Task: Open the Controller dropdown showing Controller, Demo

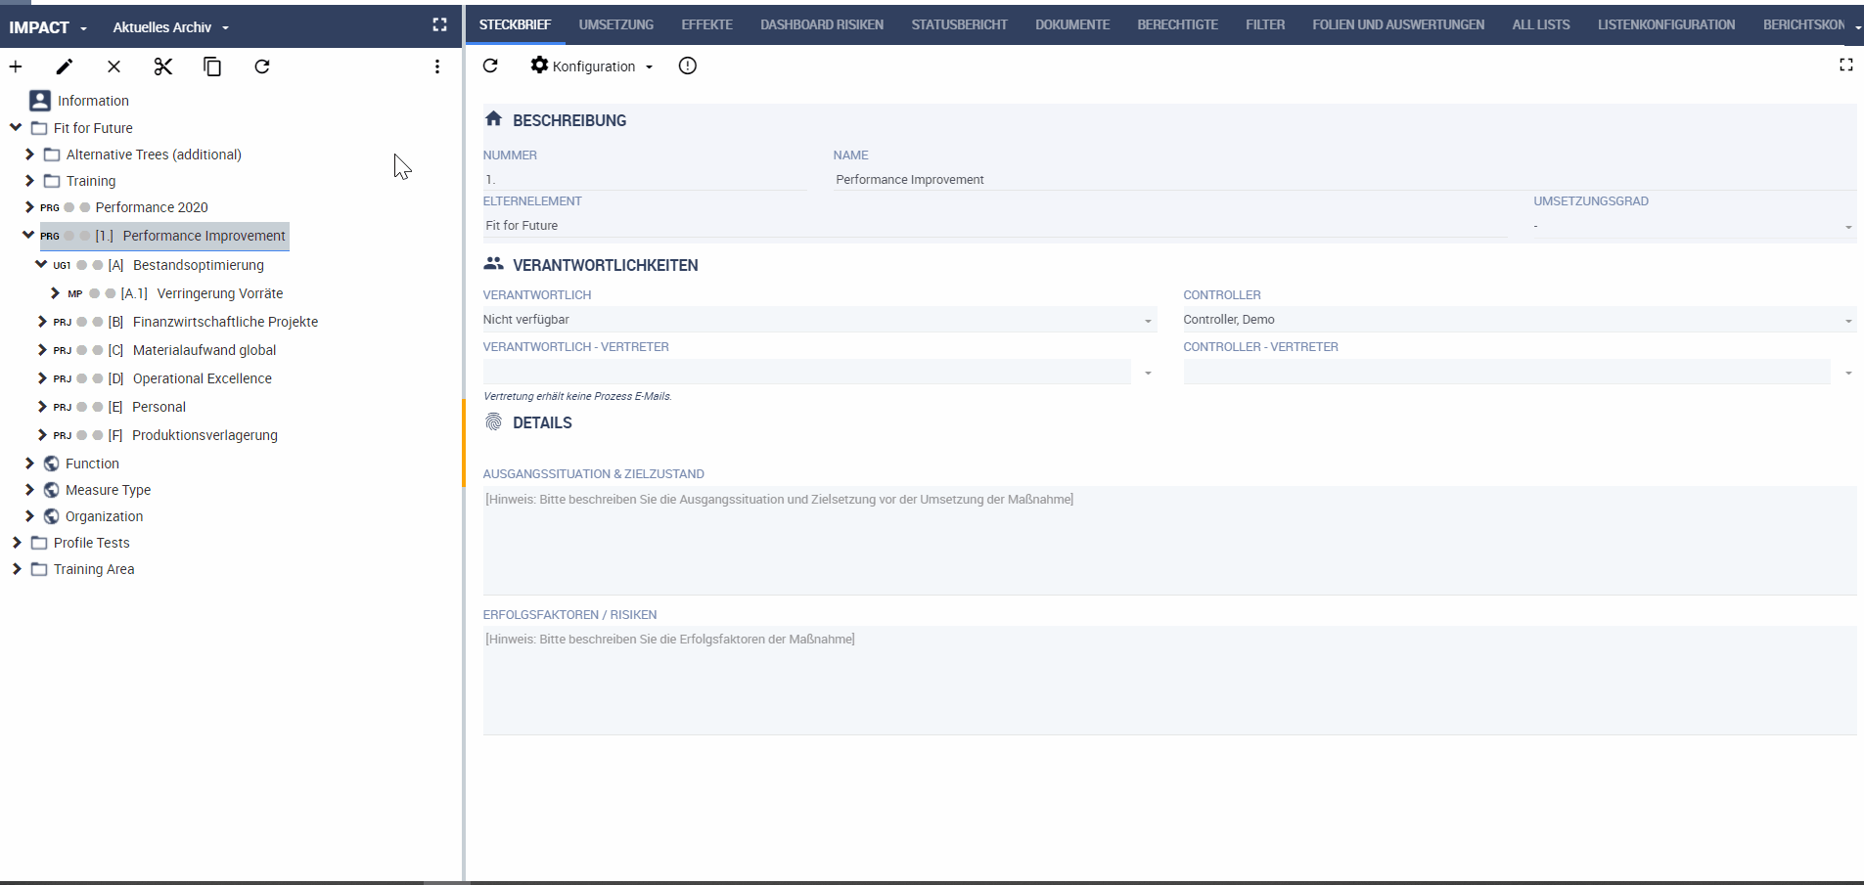Action: (x=1520, y=320)
